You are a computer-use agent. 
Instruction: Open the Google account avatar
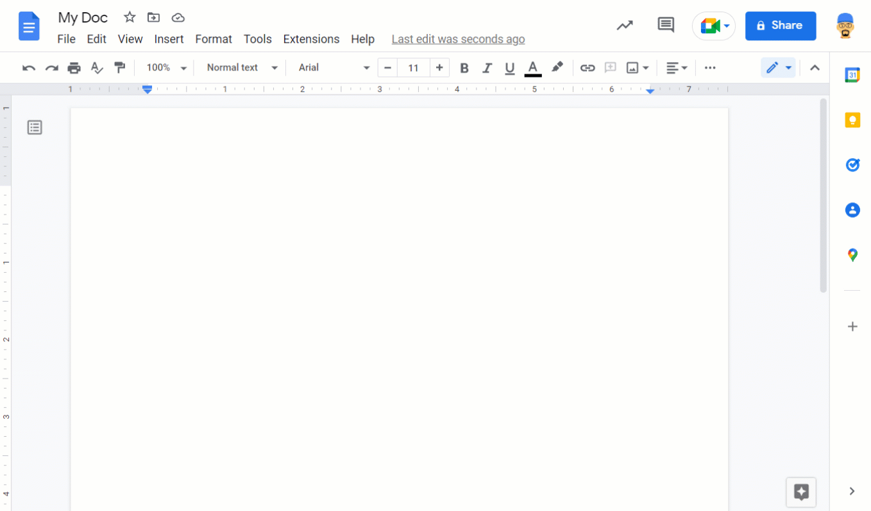847,26
